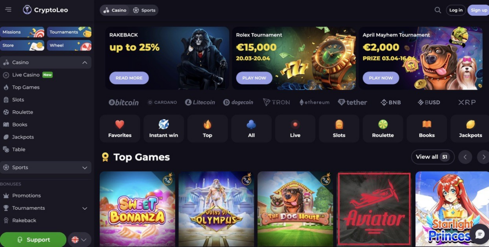Viewport: 489px width, 247px height.
Task: Click the CryptoLeo lion logo
Action: tap(45, 10)
